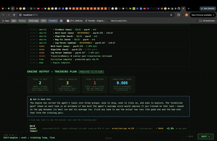This screenshot has height=141, width=217.
Task: Click the Engine Output — Training Plan heading
Action: [52, 72]
